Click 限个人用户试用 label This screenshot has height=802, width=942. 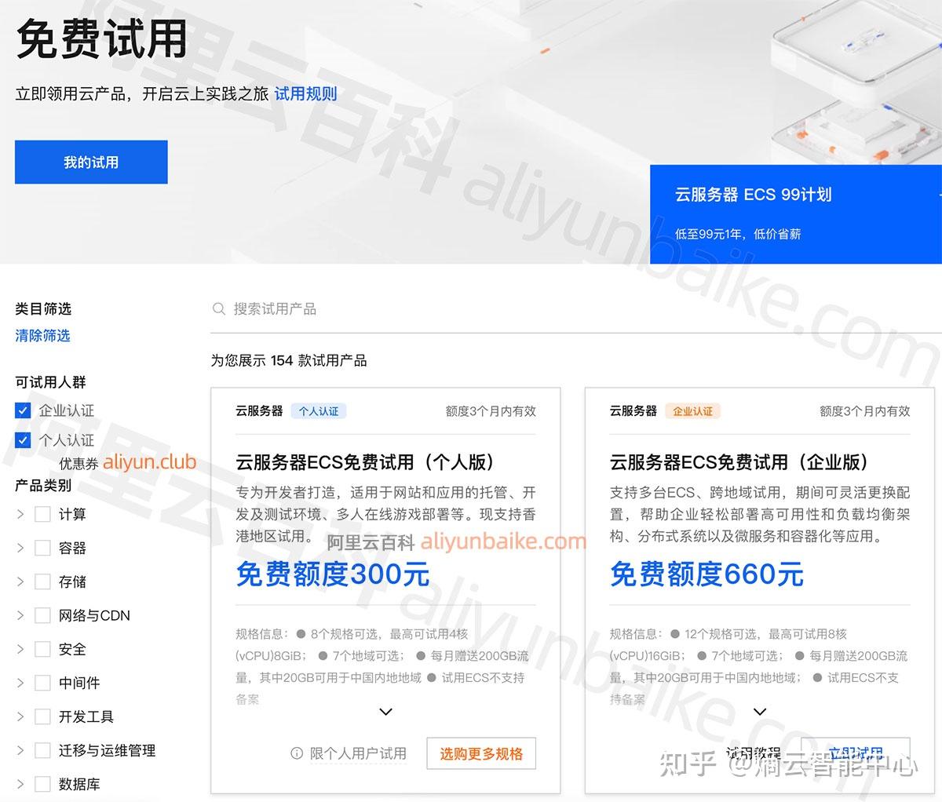click(358, 753)
